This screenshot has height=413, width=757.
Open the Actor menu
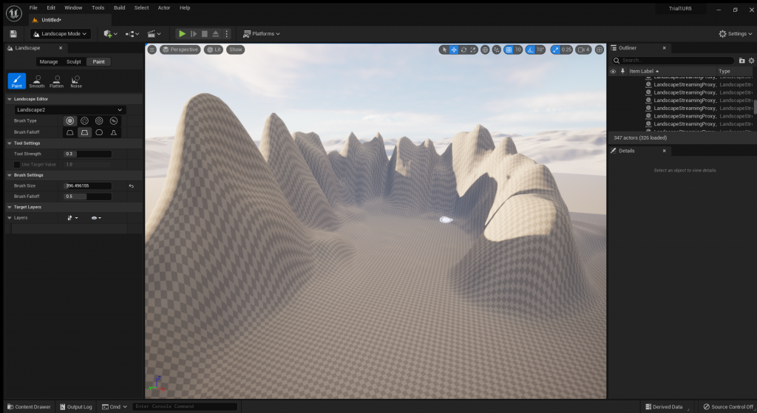tap(163, 7)
